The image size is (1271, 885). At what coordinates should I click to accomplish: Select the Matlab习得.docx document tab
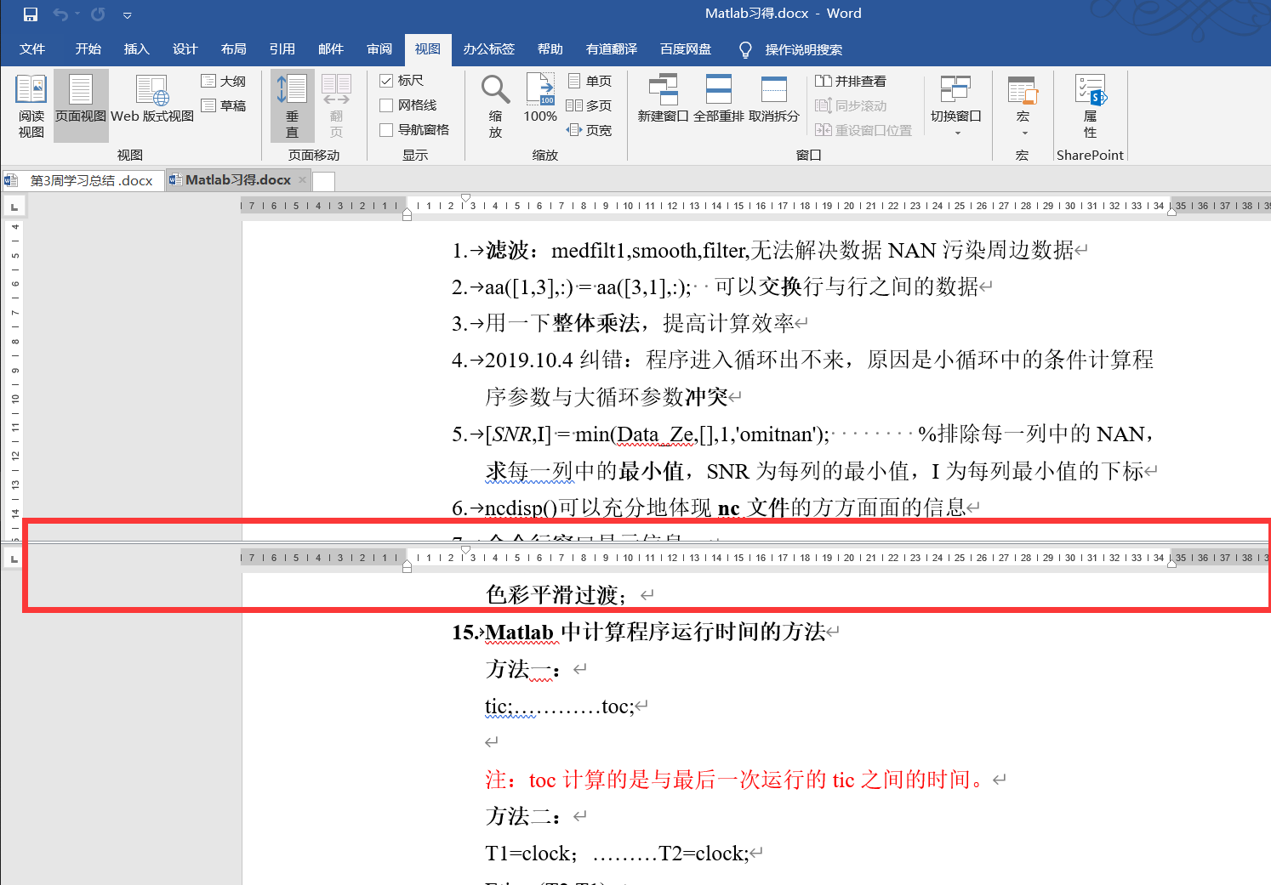pos(238,180)
